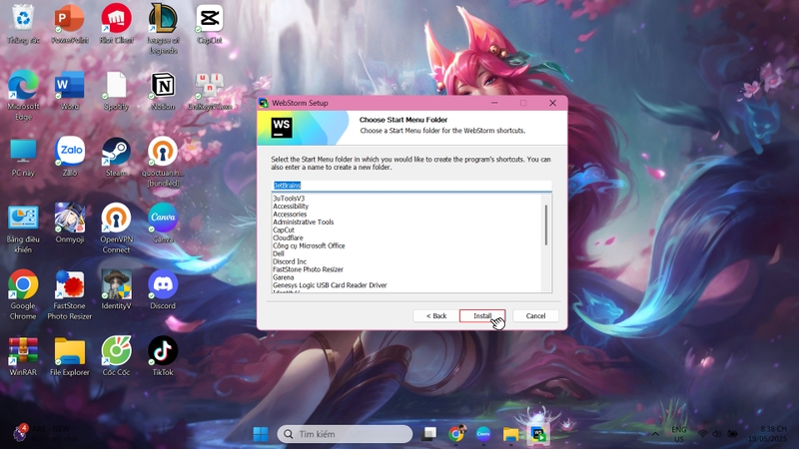Select Accessibility in the folder list

click(291, 207)
